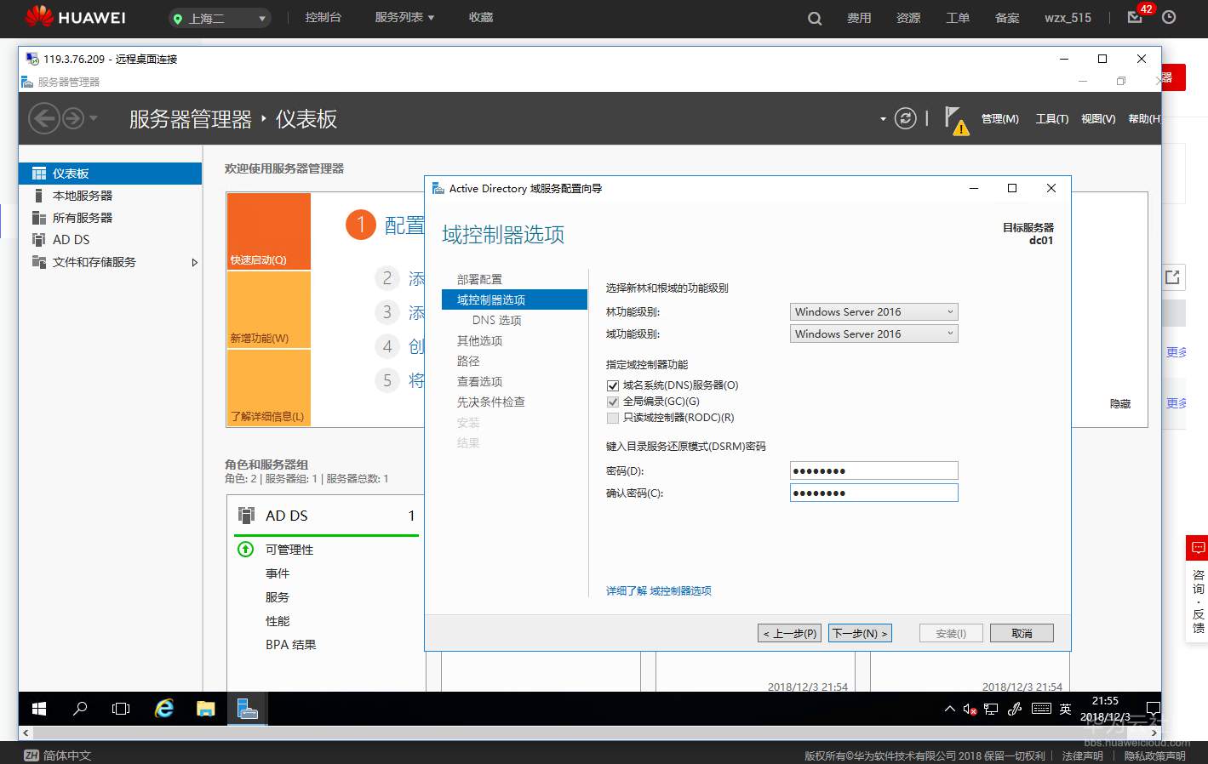Click the 下一步(N) button
The image size is (1208, 764).
(x=860, y=632)
